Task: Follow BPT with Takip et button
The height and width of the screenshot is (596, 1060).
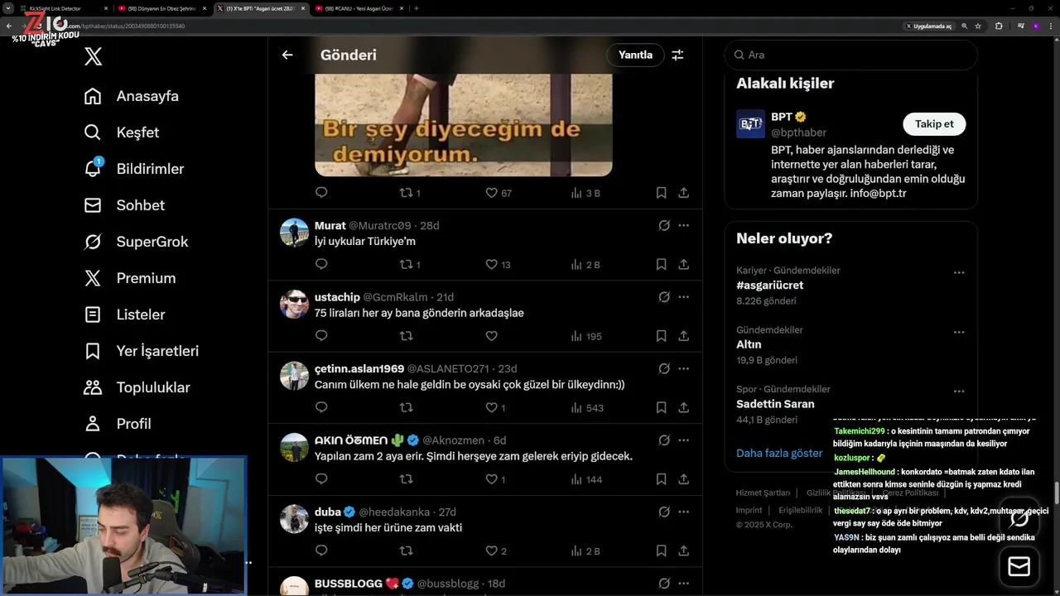Action: coord(934,124)
